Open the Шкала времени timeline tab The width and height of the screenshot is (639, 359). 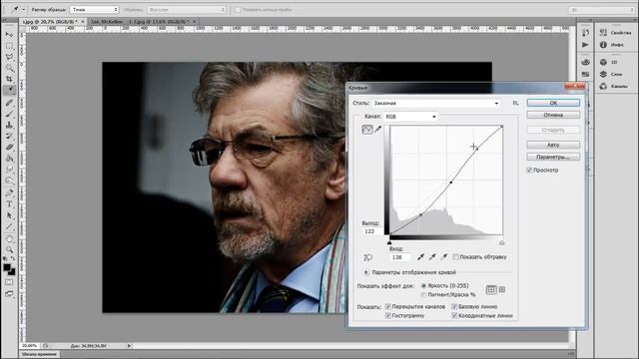pos(40,354)
